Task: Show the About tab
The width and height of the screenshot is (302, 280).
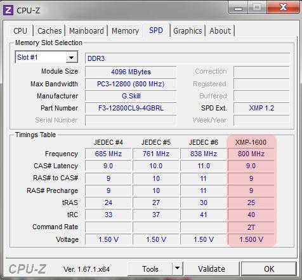Action: tap(220, 30)
